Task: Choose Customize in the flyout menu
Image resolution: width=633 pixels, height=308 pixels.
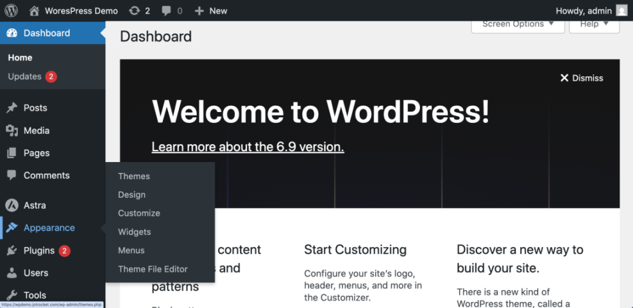Action: 139,213
